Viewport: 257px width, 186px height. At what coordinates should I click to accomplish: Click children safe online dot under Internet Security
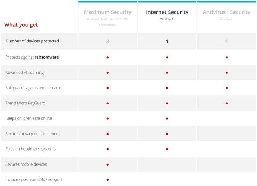pos(167,119)
